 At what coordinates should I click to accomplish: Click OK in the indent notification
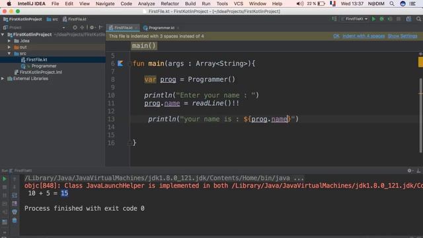point(336,36)
